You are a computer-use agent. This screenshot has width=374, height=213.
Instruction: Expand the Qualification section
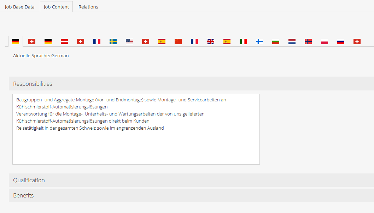(x=29, y=180)
